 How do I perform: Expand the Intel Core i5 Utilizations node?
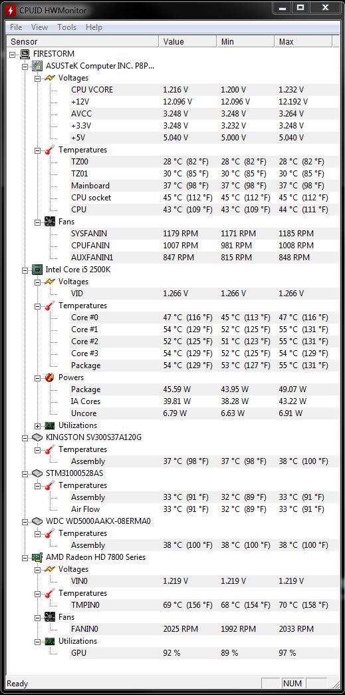point(38,425)
